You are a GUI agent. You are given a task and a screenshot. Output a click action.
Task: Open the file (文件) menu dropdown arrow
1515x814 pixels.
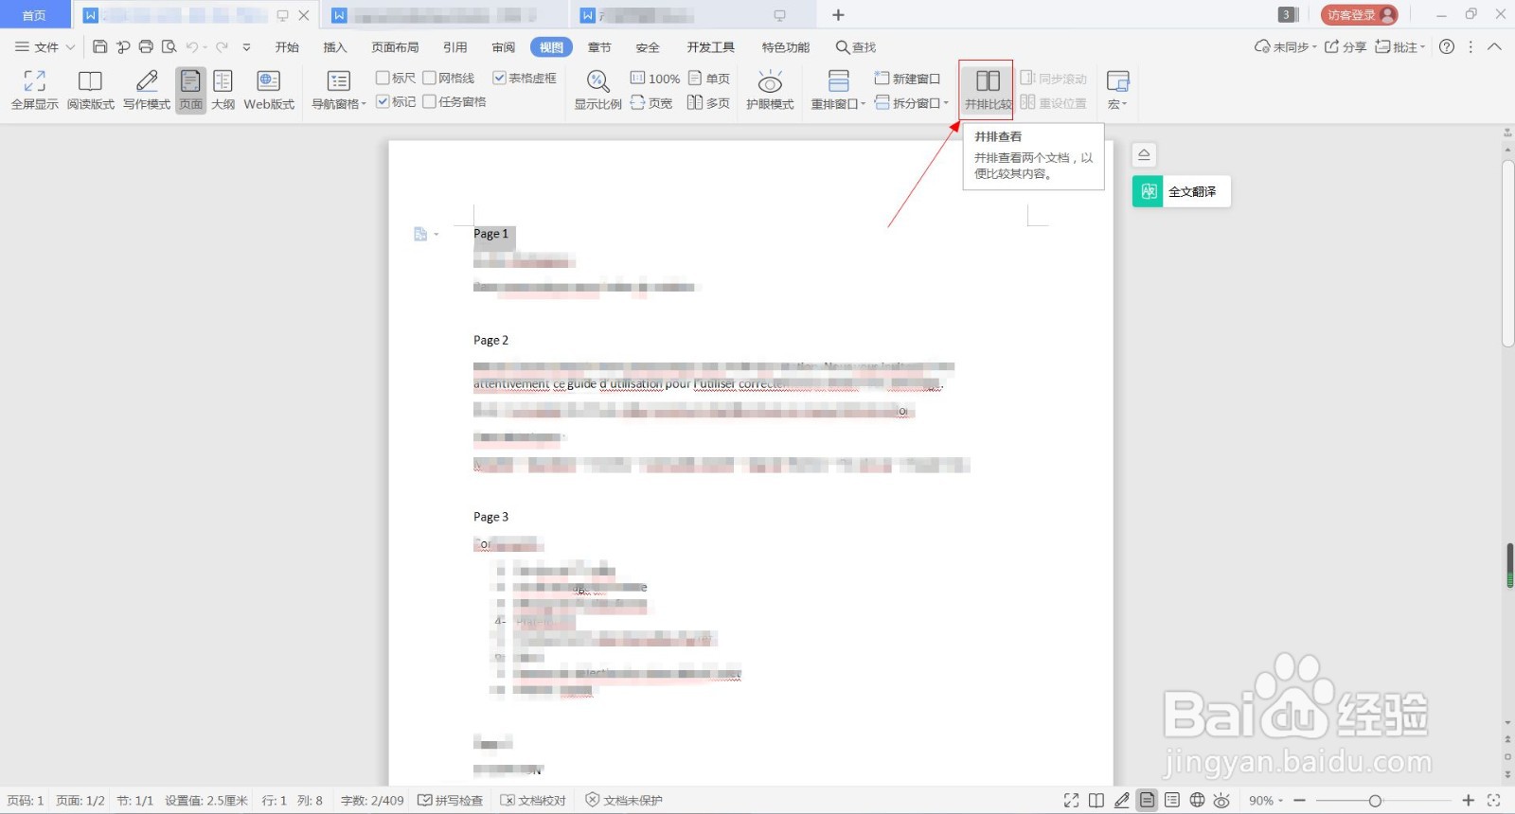pyautogui.click(x=70, y=46)
